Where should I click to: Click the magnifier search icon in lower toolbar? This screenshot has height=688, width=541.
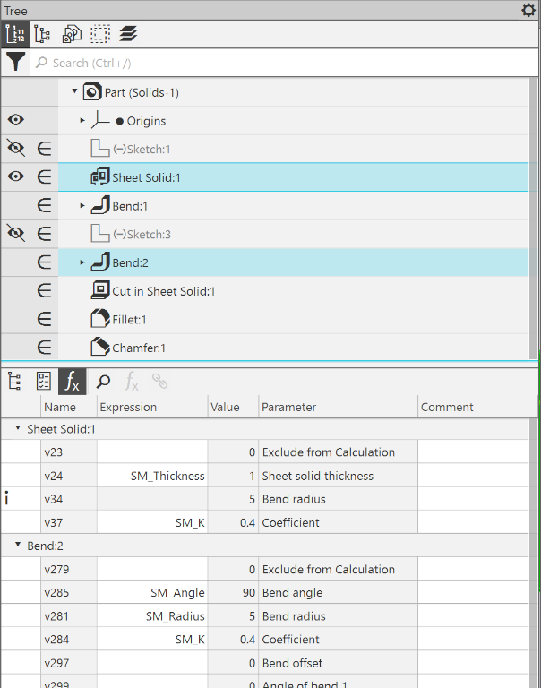[x=103, y=382]
